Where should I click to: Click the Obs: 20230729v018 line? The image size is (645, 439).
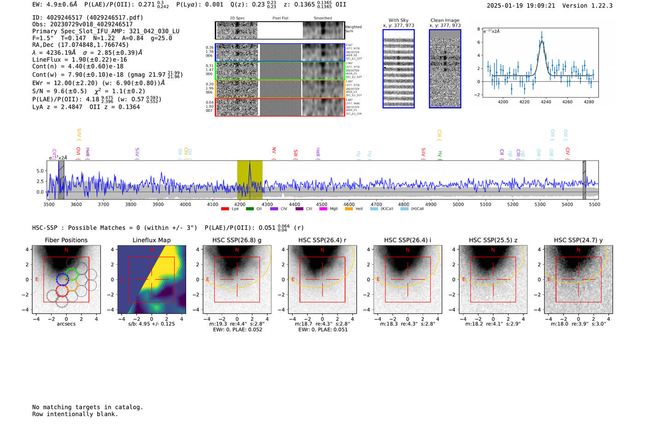[82, 24]
